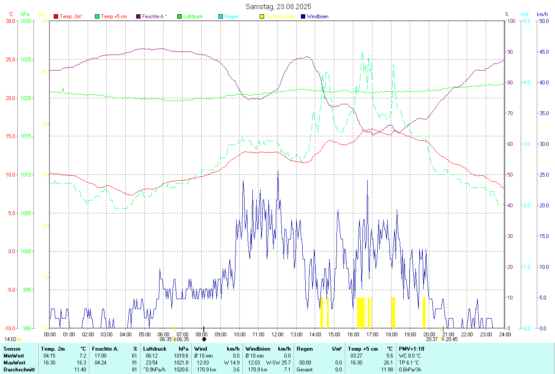
Task: Click the dark blue Windböen legend square
Action: (303, 16)
